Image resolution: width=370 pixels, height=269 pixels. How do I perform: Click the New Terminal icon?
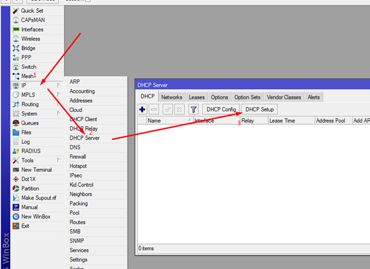16,170
